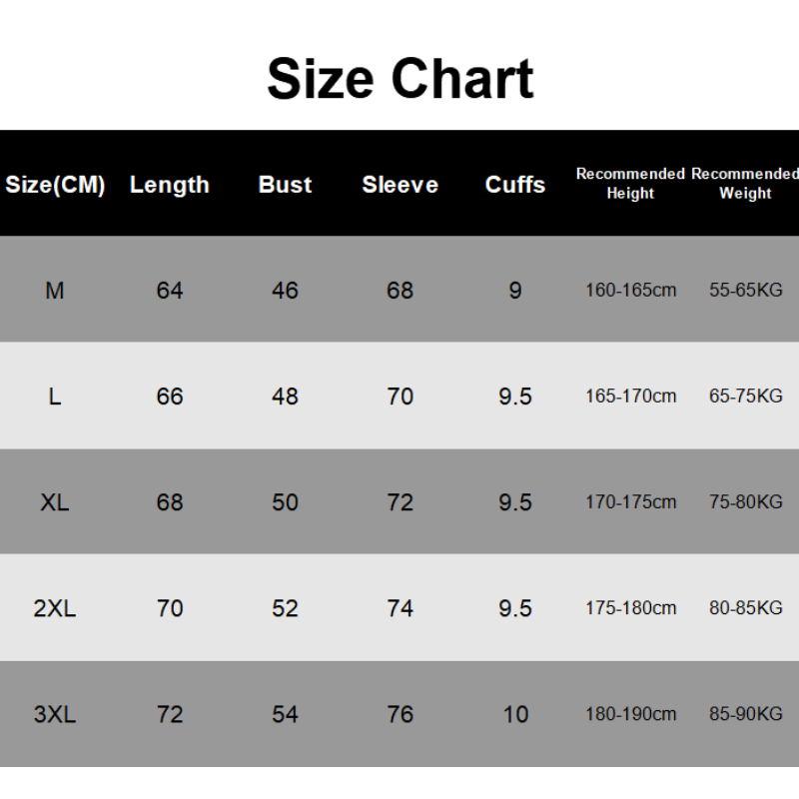Image resolution: width=799 pixels, height=799 pixels.
Task: Click the Size(CM) column header
Action: (55, 185)
